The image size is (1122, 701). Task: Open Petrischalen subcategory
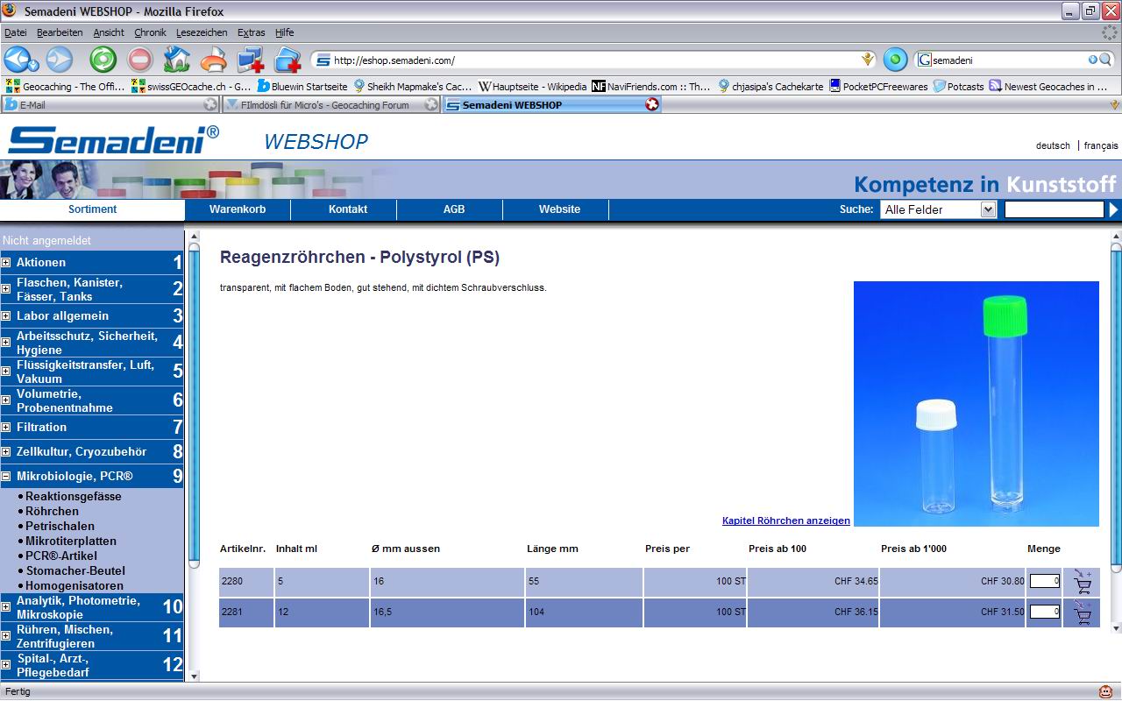(60, 526)
